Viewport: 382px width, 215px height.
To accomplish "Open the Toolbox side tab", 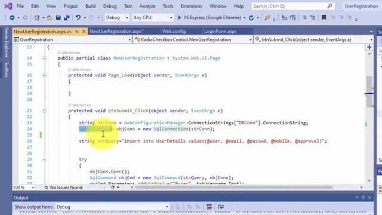I will pyautogui.click(x=7, y=69).
